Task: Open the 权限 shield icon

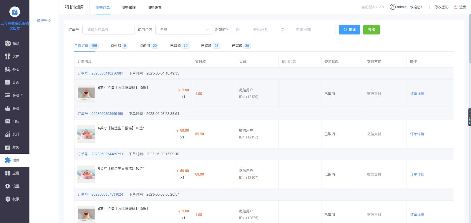Action: click(x=8, y=199)
